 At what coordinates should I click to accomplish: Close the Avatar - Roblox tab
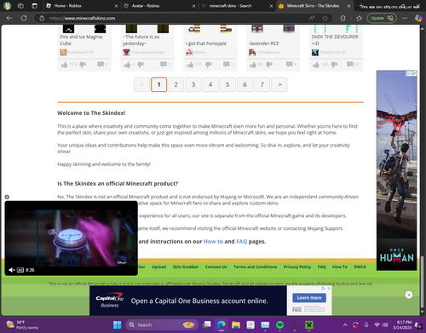pos(193,6)
